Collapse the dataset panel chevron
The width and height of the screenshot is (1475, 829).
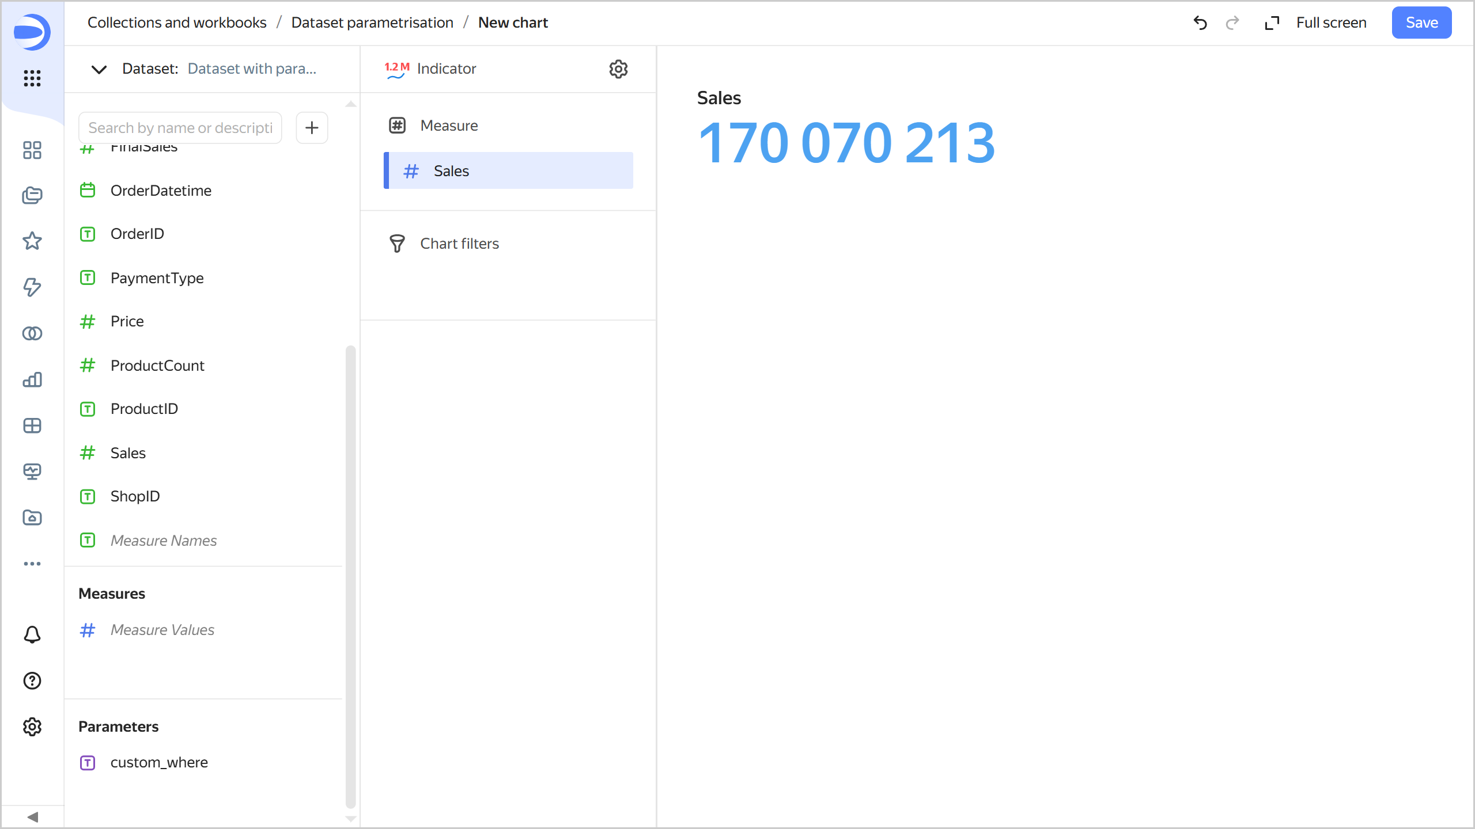99,69
